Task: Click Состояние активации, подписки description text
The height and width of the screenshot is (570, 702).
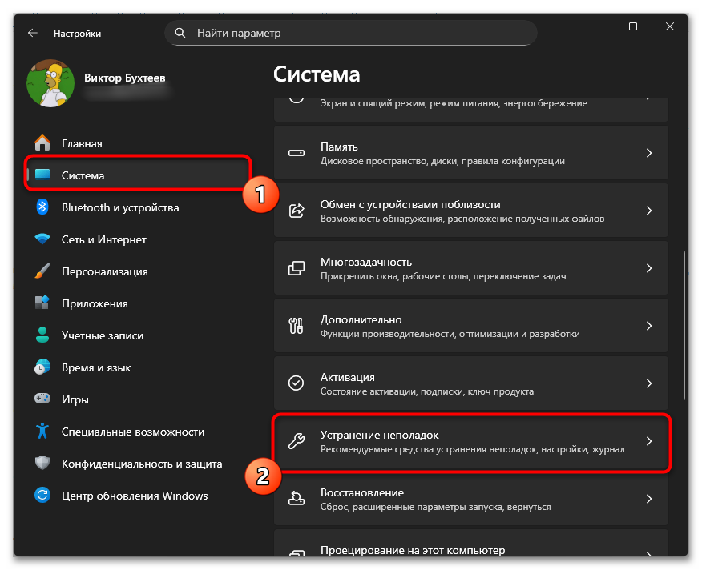Action: tap(426, 391)
